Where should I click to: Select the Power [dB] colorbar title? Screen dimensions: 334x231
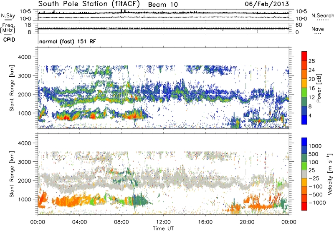pyautogui.click(x=319, y=88)
